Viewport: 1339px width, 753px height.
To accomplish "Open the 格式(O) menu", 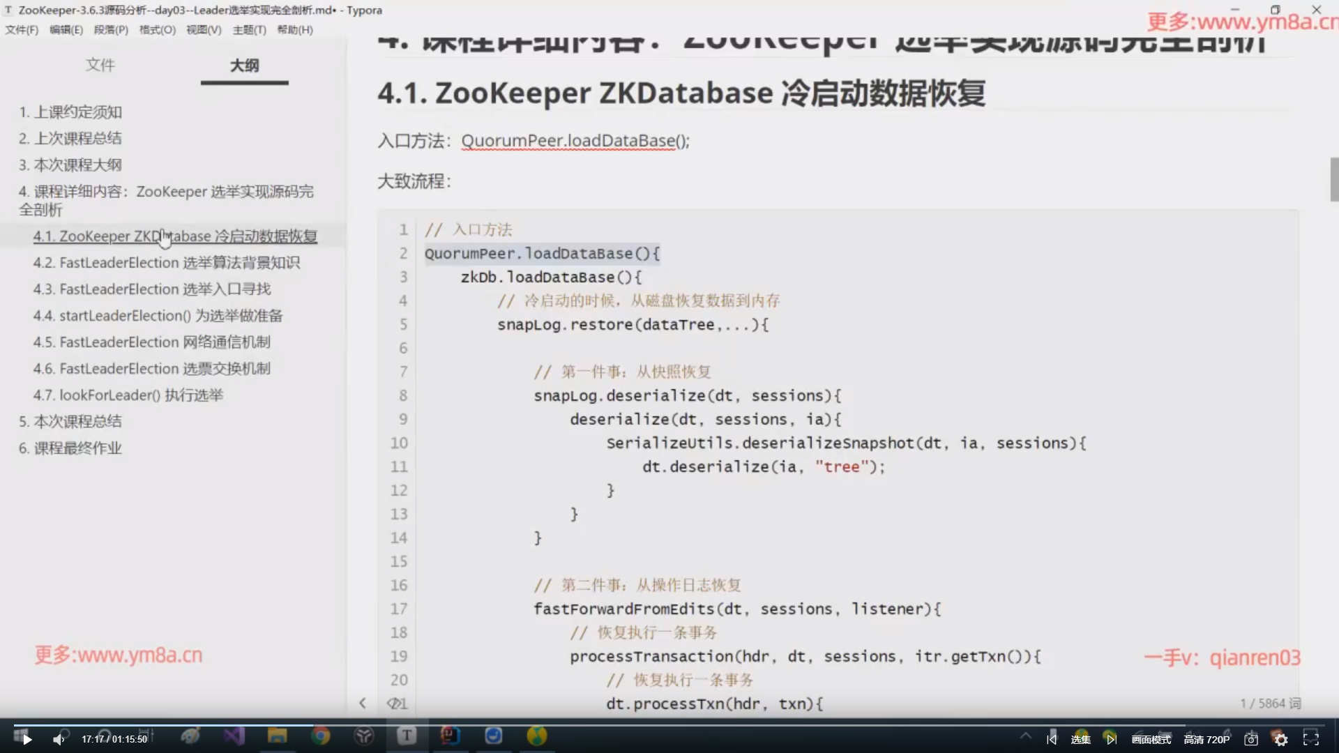I will coord(157,29).
